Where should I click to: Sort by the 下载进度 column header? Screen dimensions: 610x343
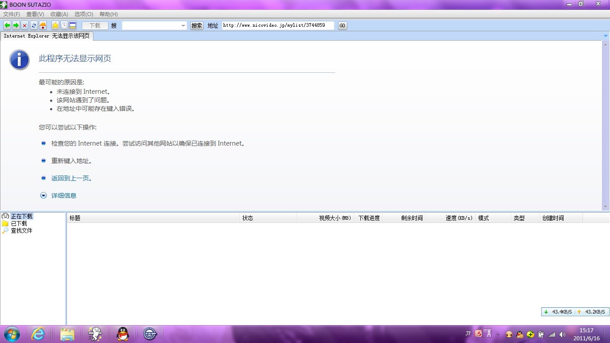tap(368, 218)
